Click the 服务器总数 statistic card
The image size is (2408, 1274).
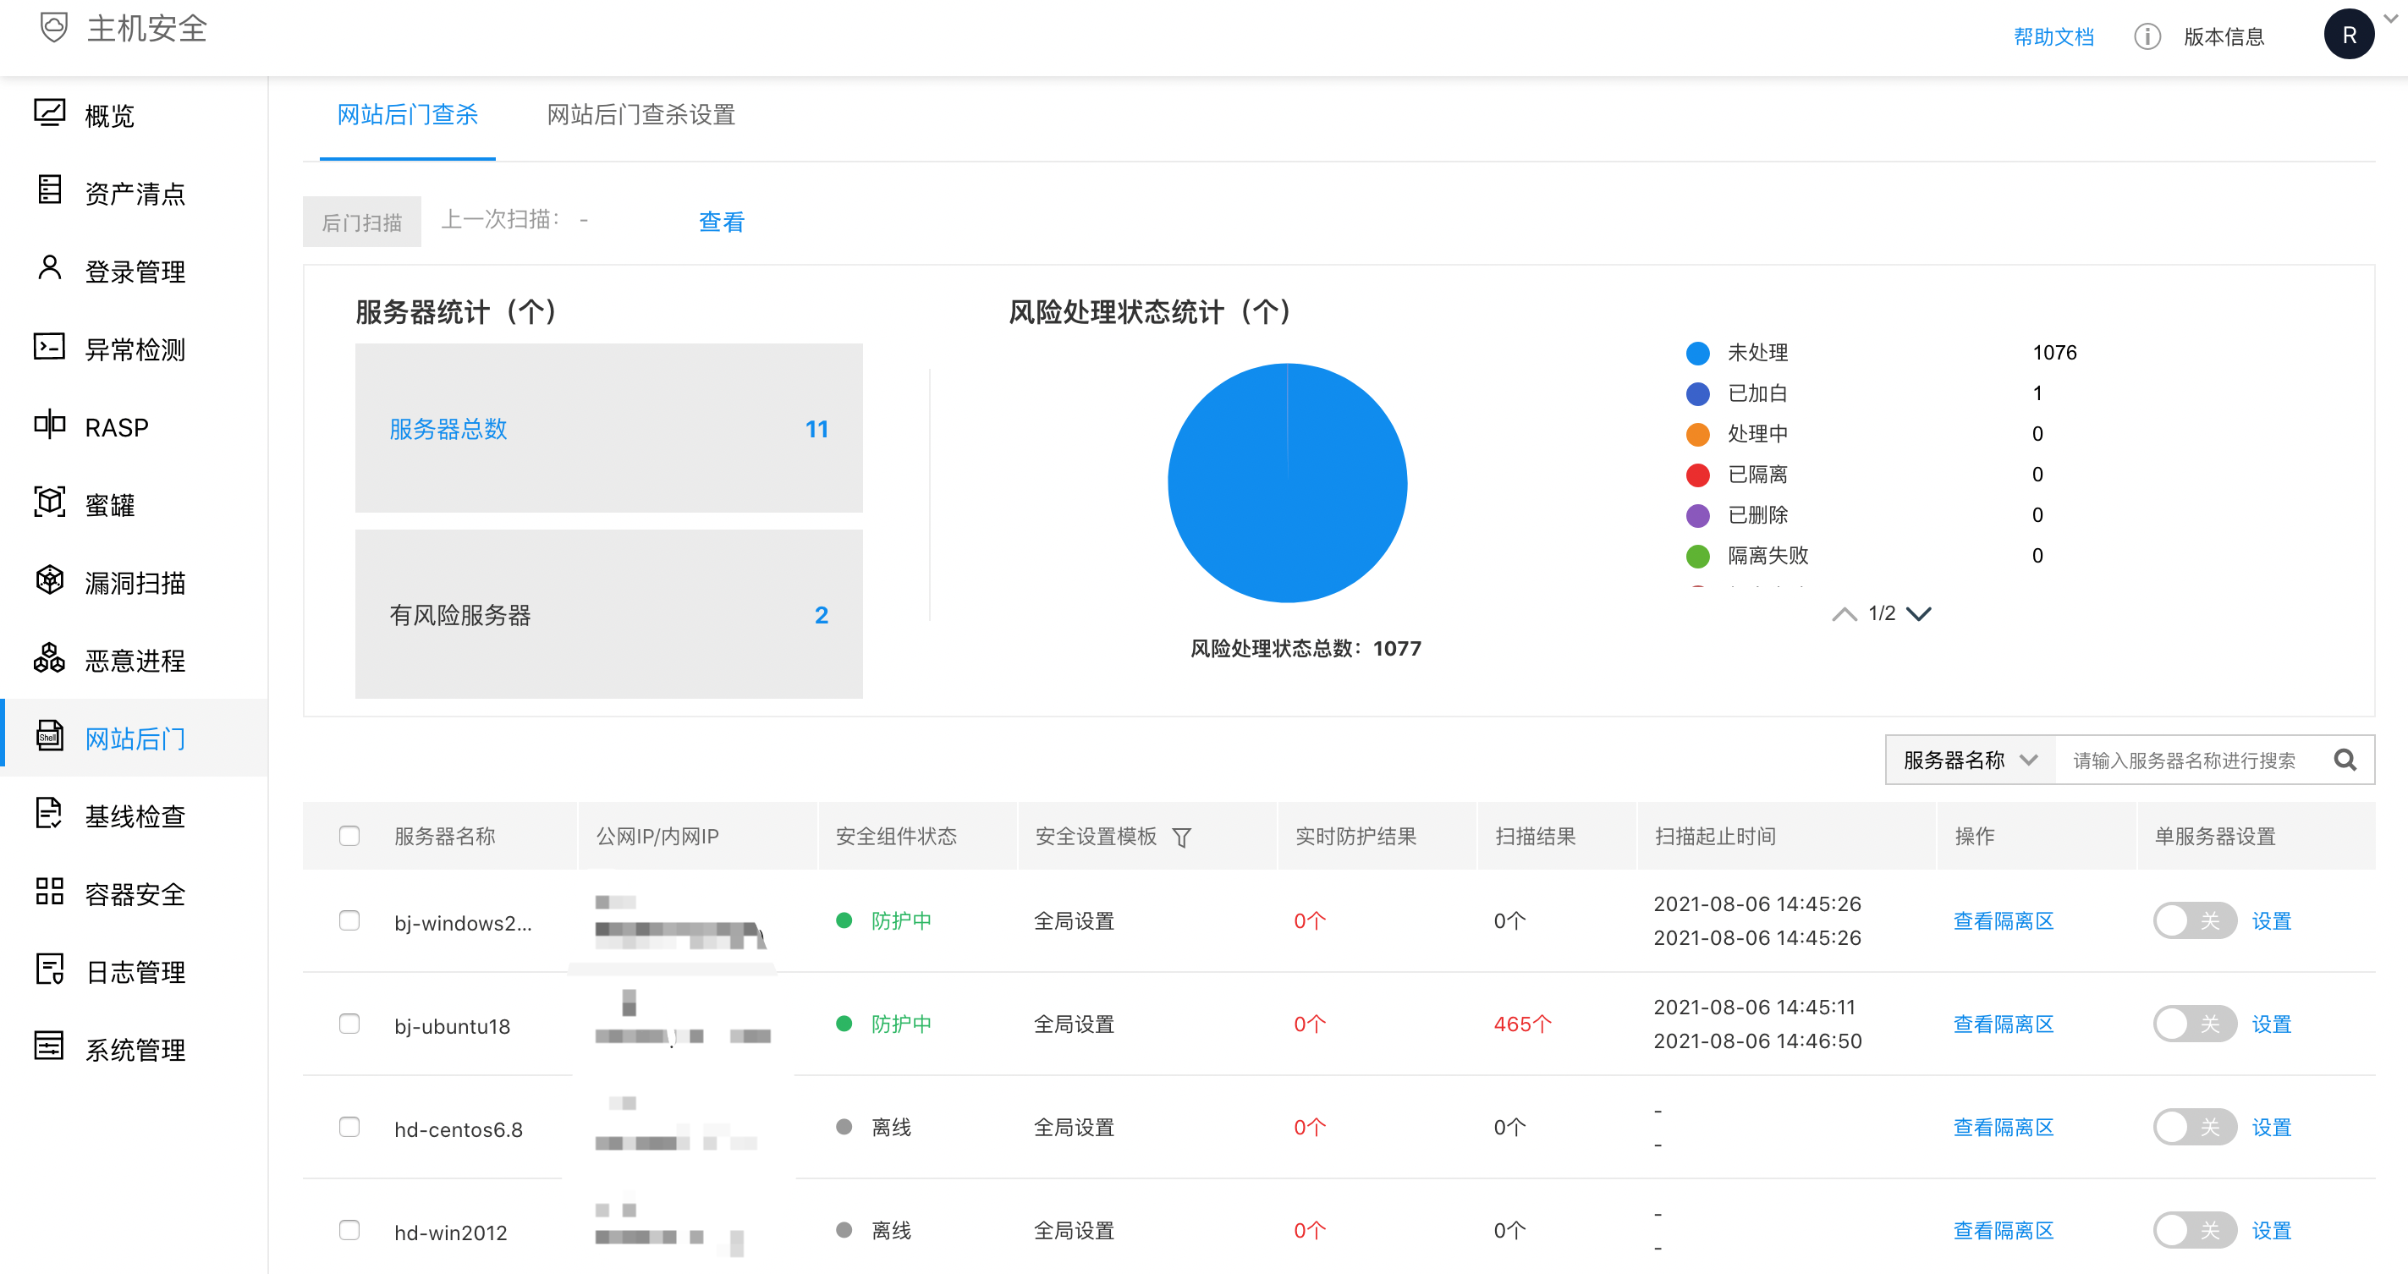608,428
